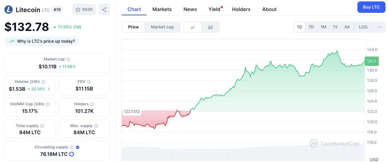Click info icon beside Circulating supply

pyautogui.click(x=72, y=147)
